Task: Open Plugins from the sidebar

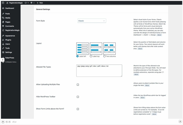Action: coord(8,40)
